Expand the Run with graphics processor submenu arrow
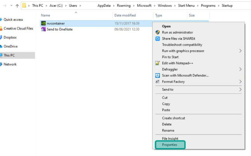The width and height of the screenshot is (251, 156). (240, 51)
